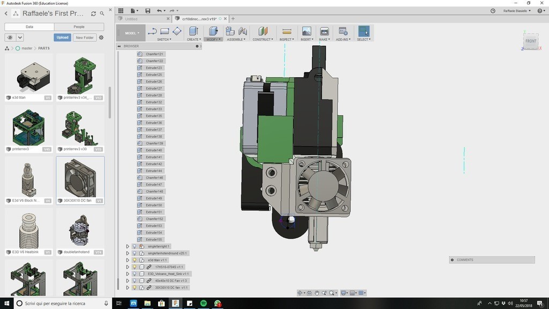Click the refresh icon in data panel
This screenshot has width=549, height=309.
pos(93,13)
